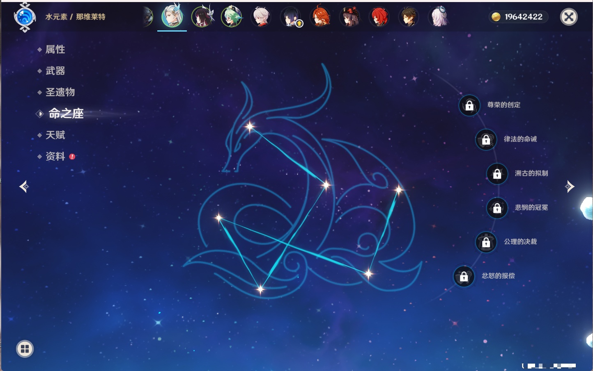This screenshot has width=593, height=371.
Task: Open the 忿怒的报偿 locked constellation
Action: coord(464,276)
